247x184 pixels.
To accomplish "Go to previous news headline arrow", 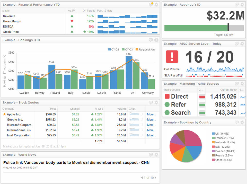I will coord(142,178).
